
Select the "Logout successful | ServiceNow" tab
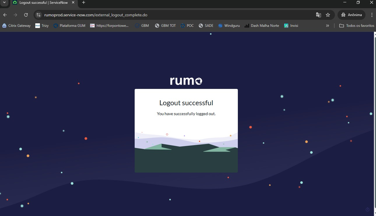(44, 3)
